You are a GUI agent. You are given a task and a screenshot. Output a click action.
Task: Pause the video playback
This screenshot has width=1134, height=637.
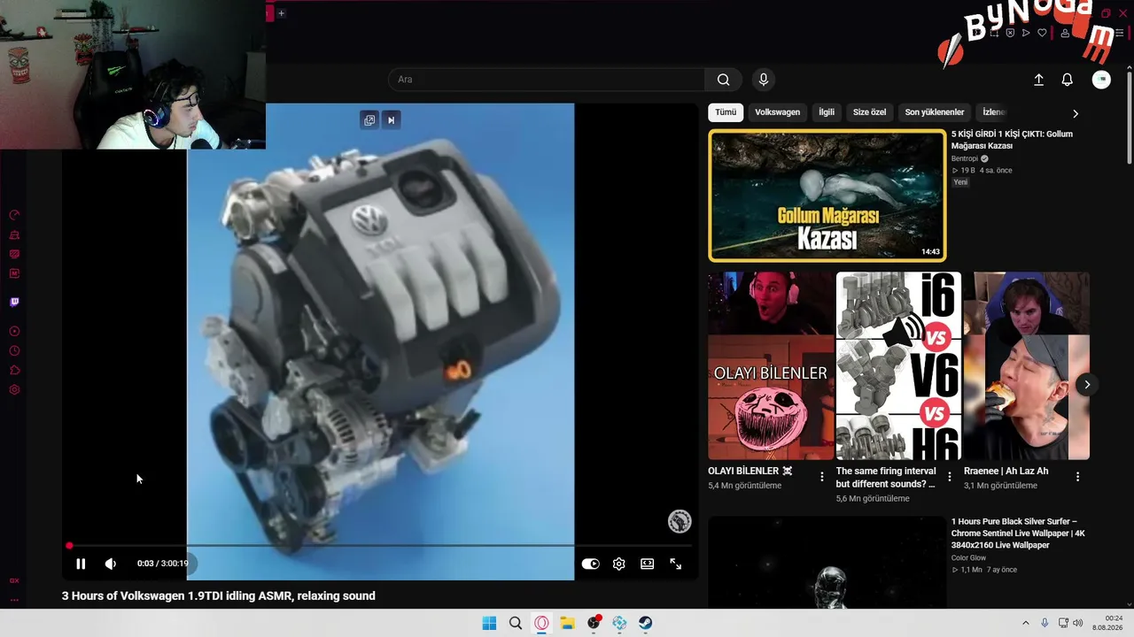coord(81,564)
